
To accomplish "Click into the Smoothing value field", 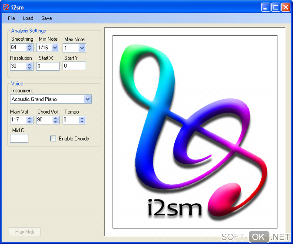I will [x=18, y=48].
